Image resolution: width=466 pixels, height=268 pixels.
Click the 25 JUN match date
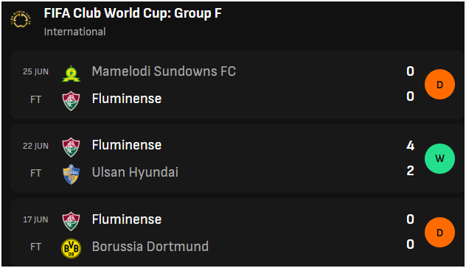point(35,72)
